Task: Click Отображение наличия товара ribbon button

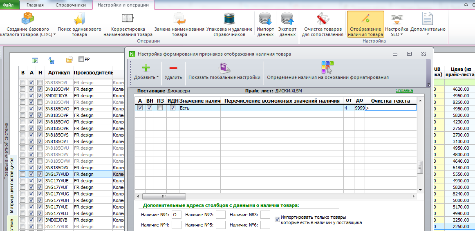Action: pyautogui.click(x=365, y=24)
